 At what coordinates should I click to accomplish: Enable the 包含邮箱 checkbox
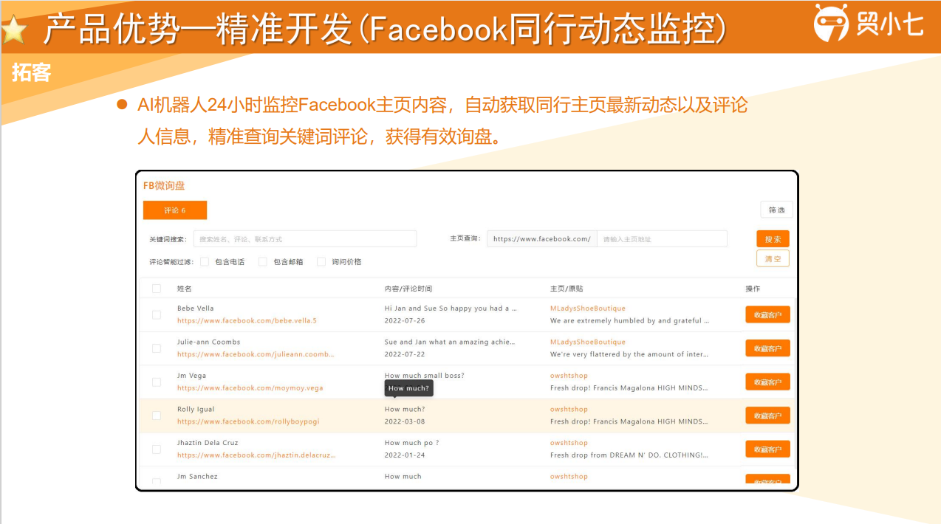tap(262, 261)
